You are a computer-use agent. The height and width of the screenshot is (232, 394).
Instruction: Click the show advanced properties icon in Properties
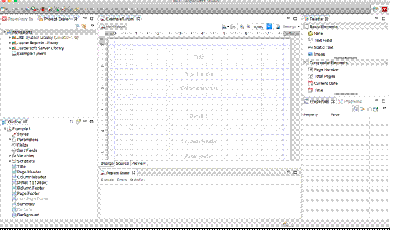click(355, 109)
